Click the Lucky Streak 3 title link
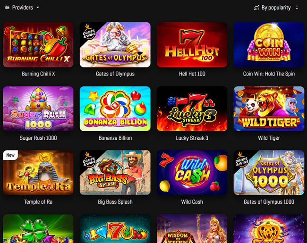This screenshot has height=243, width=307. tap(192, 138)
